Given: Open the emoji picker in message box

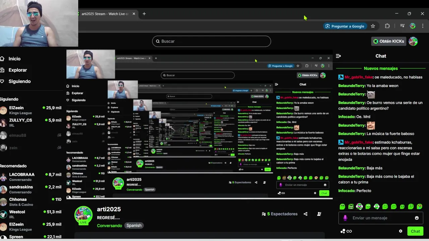Looking at the screenshot, I should (417, 218).
